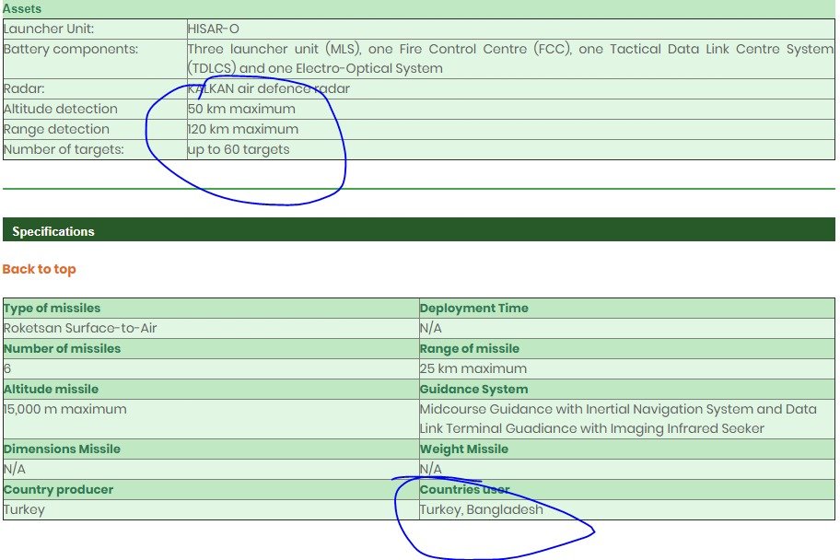Viewport: 840px width, 560px height.
Task: Select the 'Number of targets:' label cell
Action: 95,149
